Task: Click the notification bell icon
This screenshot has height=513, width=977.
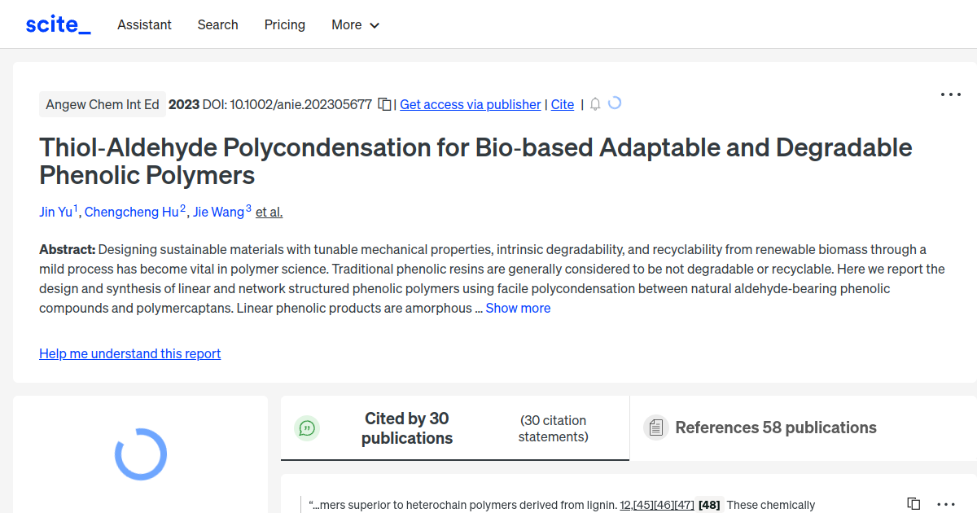Action: pyautogui.click(x=594, y=104)
